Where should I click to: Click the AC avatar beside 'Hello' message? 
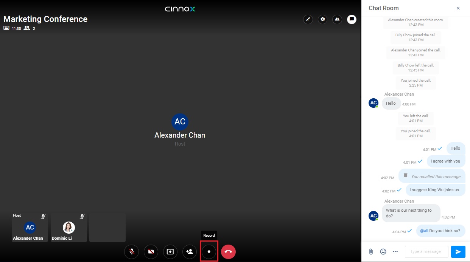pos(374,103)
